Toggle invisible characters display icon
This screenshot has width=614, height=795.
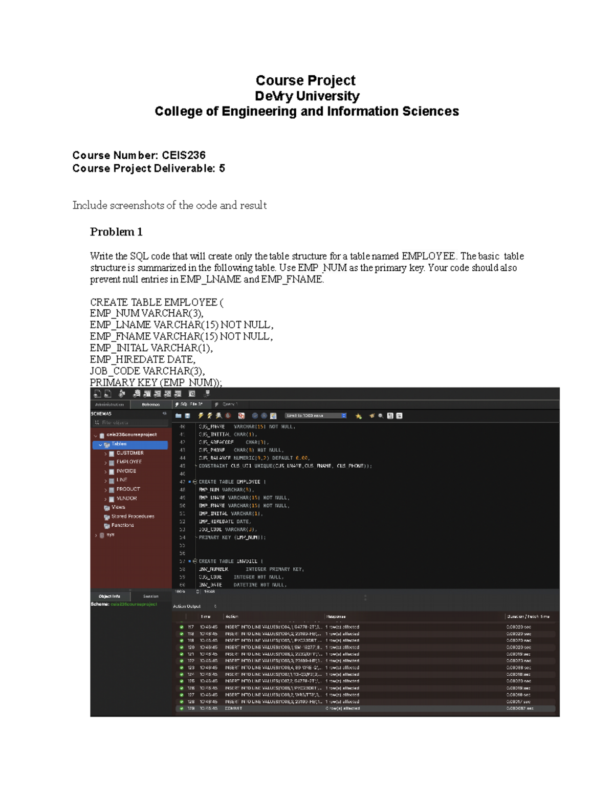pos(389,415)
